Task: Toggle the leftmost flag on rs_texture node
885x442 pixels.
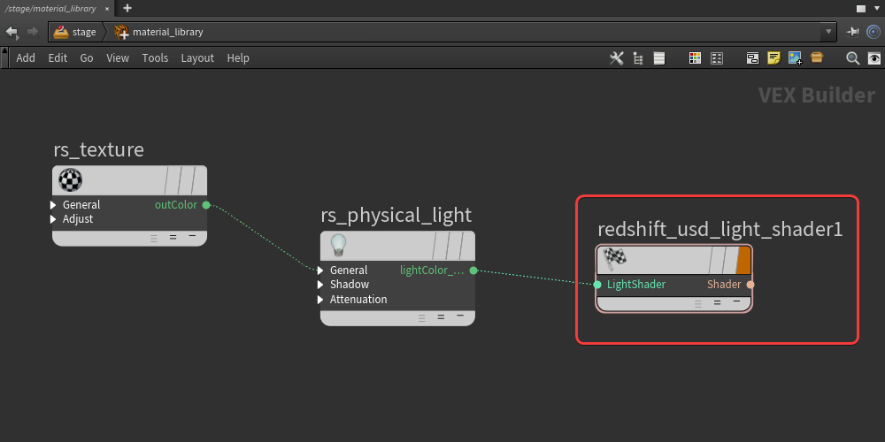Action: tap(171, 180)
